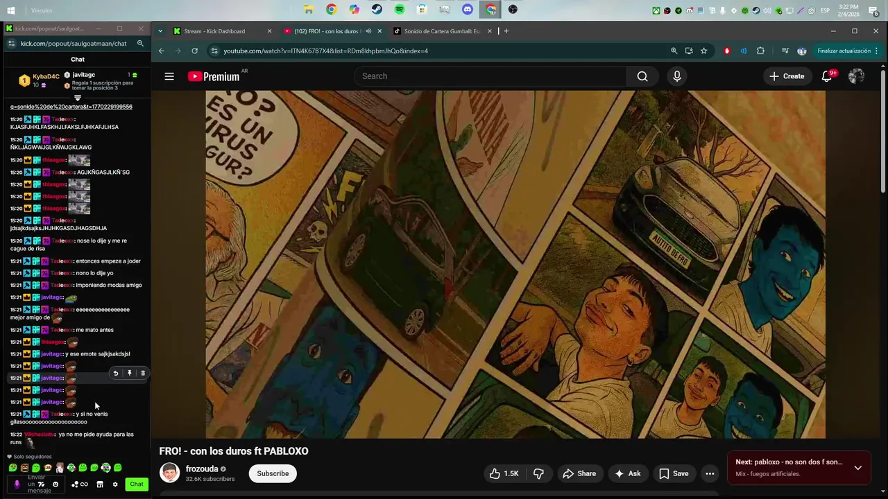Viewport: 888px width, 499px height.
Task: Close the Stream - Kick Dashboard tab
Action: pyautogui.click(x=270, y=31)
